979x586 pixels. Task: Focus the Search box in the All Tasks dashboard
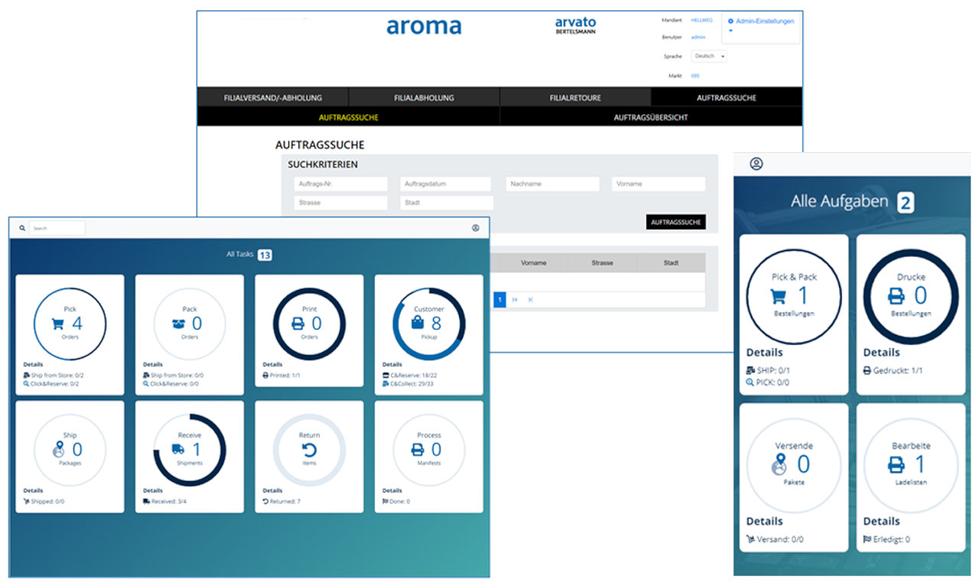tap(57, 228)
